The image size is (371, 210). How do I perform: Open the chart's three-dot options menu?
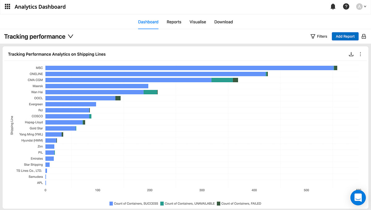click(360, 54)
